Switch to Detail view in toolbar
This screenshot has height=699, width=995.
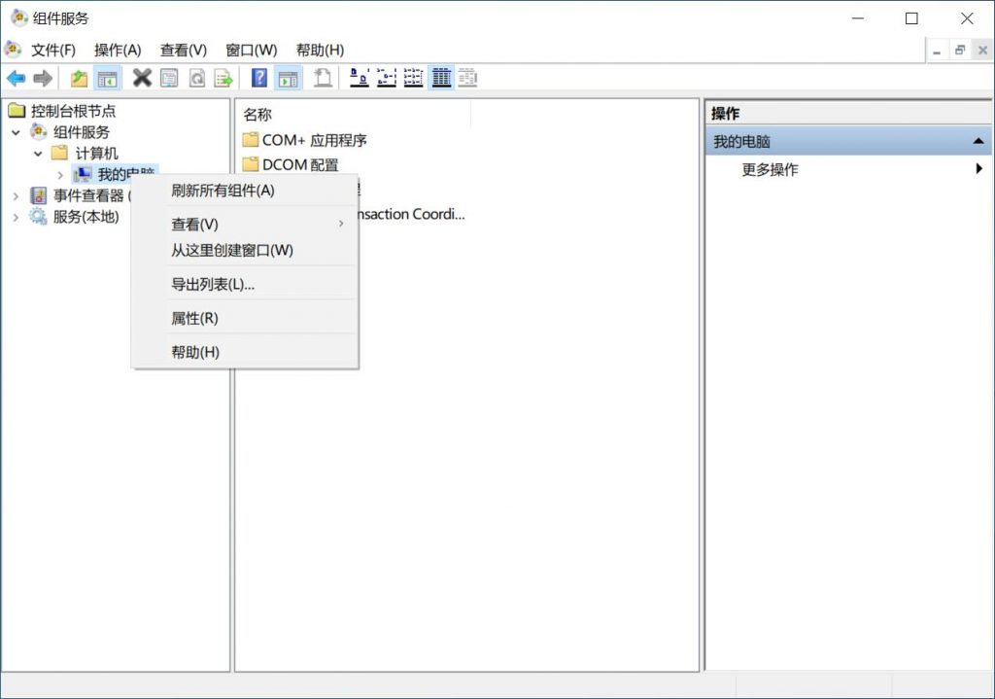coord(441,78)
